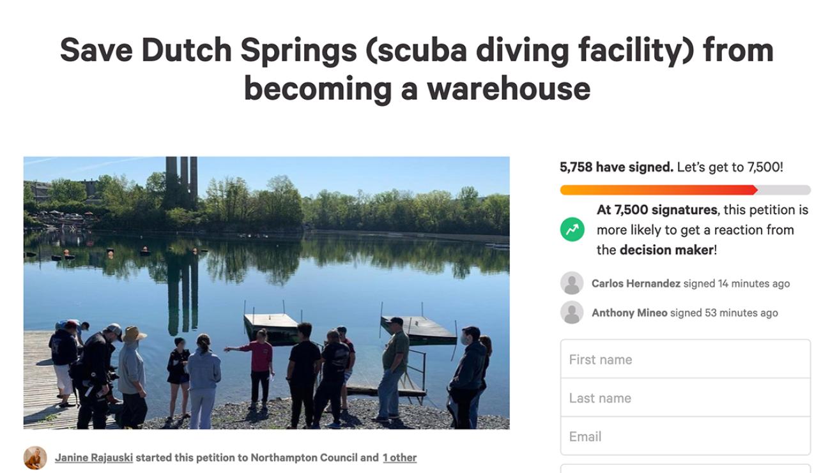Click the "Let's get to 7,500!" goal text
The image size is (837, 473).
click(730, 167)
